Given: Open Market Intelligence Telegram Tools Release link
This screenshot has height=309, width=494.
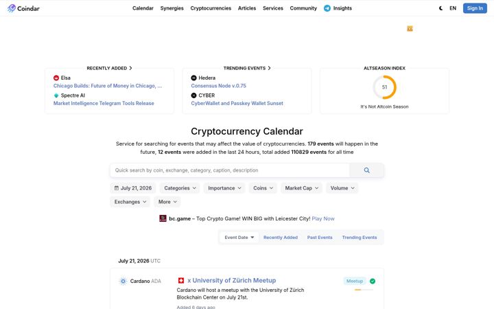Looking at the screenshot, I should [x=104, y=103].
